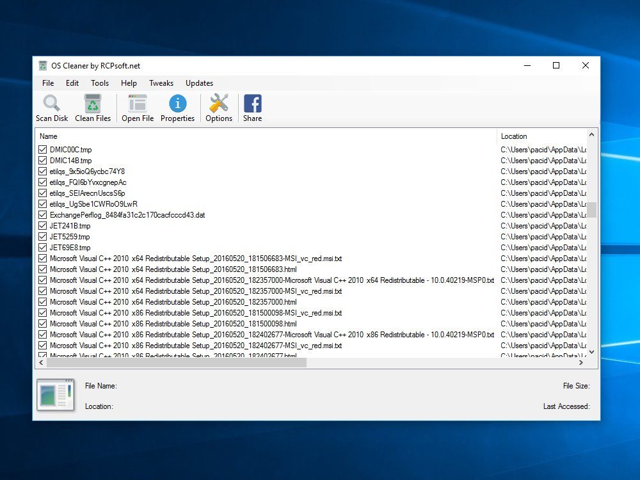Image resolution: width=640 pixels, height=480 pixels.
Task: Select the file named DMIC00C.tmp
Action: (x=70, y=149)
